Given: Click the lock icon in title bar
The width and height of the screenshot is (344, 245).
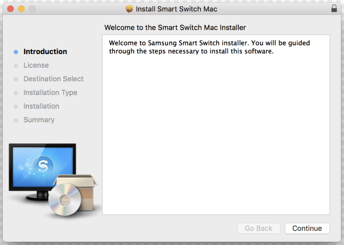Looking at the screenshot, I should pyautogui.click(x=334, y=9).
